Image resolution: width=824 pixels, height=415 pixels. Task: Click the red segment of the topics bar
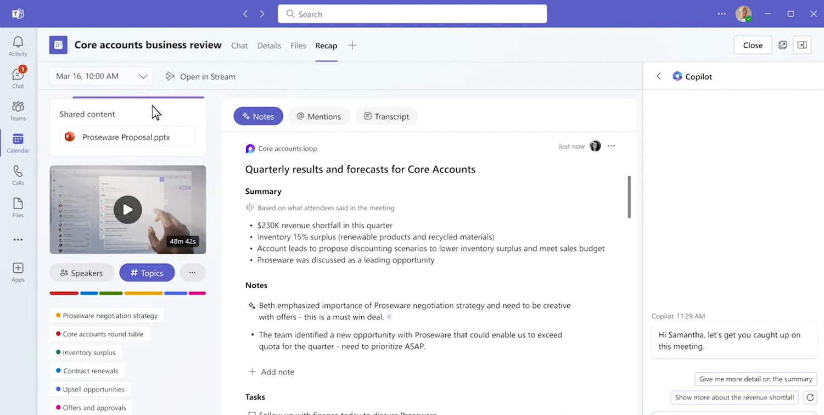(x=64, y=293)
